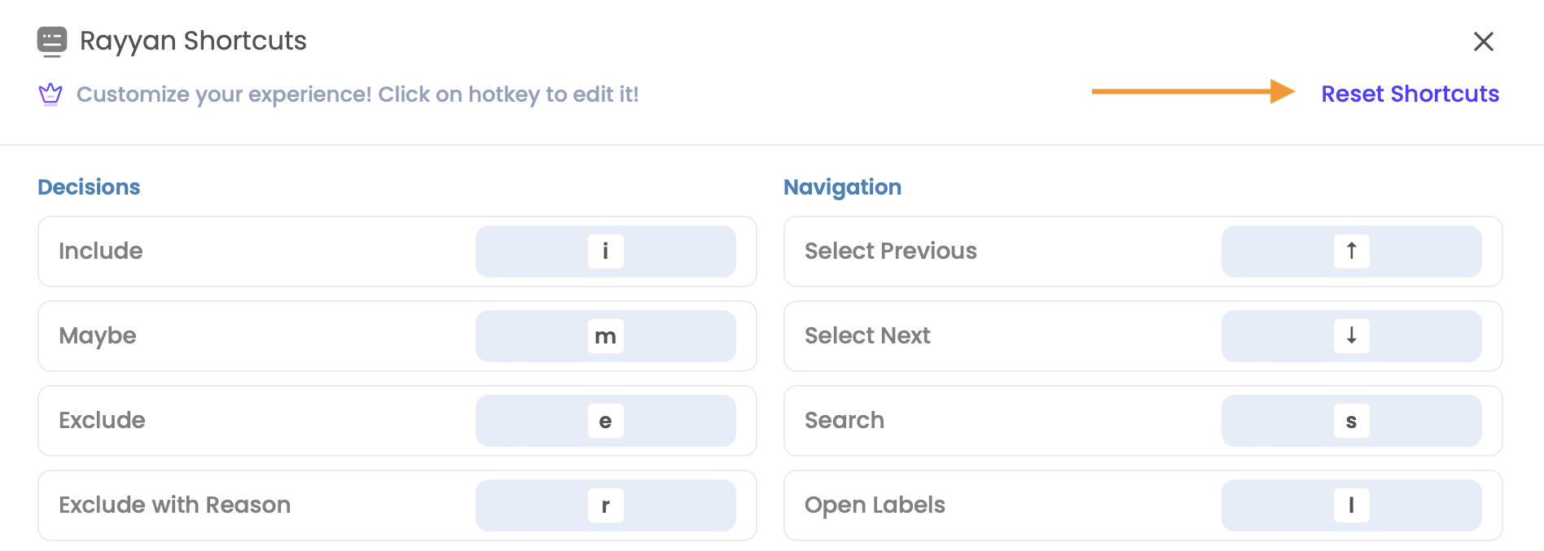This screenshot has width=1544, height=551.
Task: Edit the Open Labels hotkey 'l'
Action: pos(1351,505)
